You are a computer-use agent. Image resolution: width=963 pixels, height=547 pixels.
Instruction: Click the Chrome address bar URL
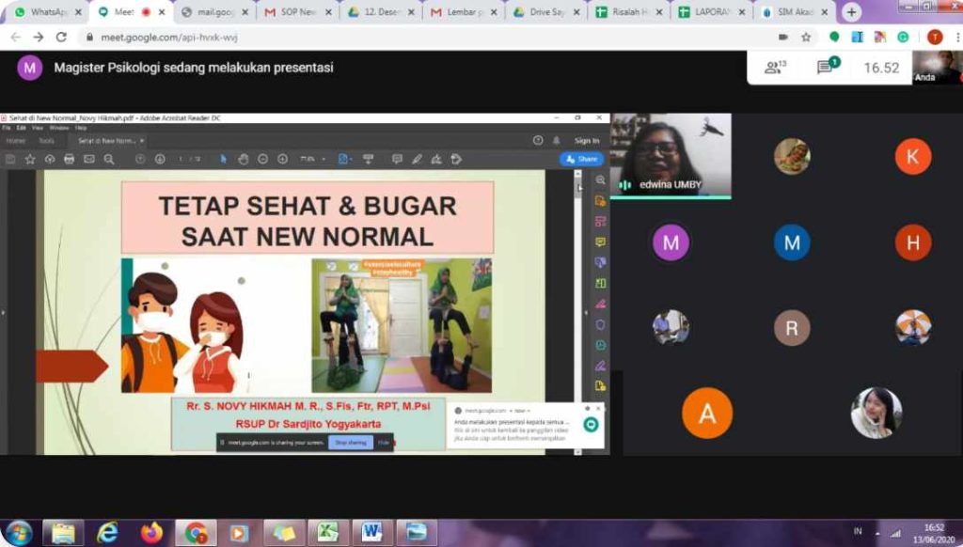click(169, 38)
